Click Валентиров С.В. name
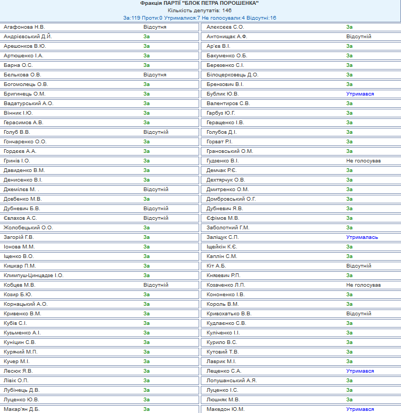 click(x=228, y=103)
